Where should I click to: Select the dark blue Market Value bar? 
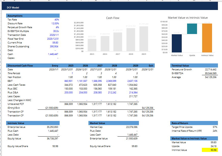click(177, 43)
